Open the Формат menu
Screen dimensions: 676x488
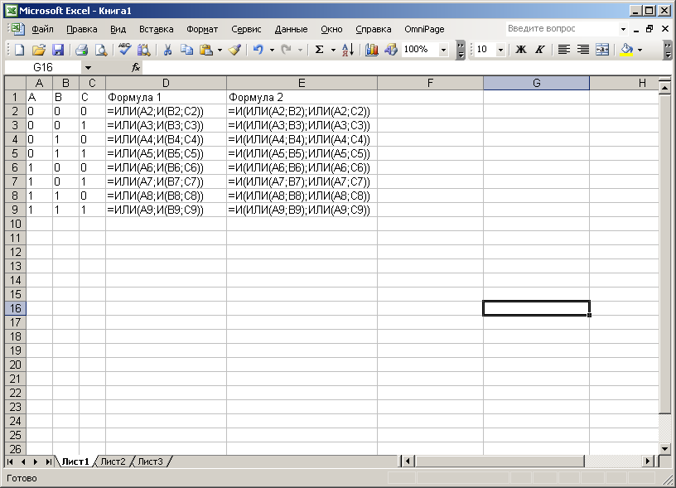pyautogui.click(x=202, y=29)
